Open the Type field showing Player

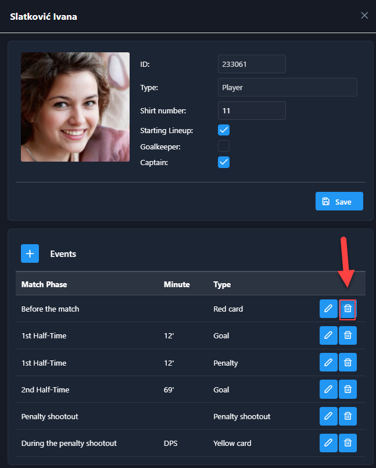tap(287, 88)
